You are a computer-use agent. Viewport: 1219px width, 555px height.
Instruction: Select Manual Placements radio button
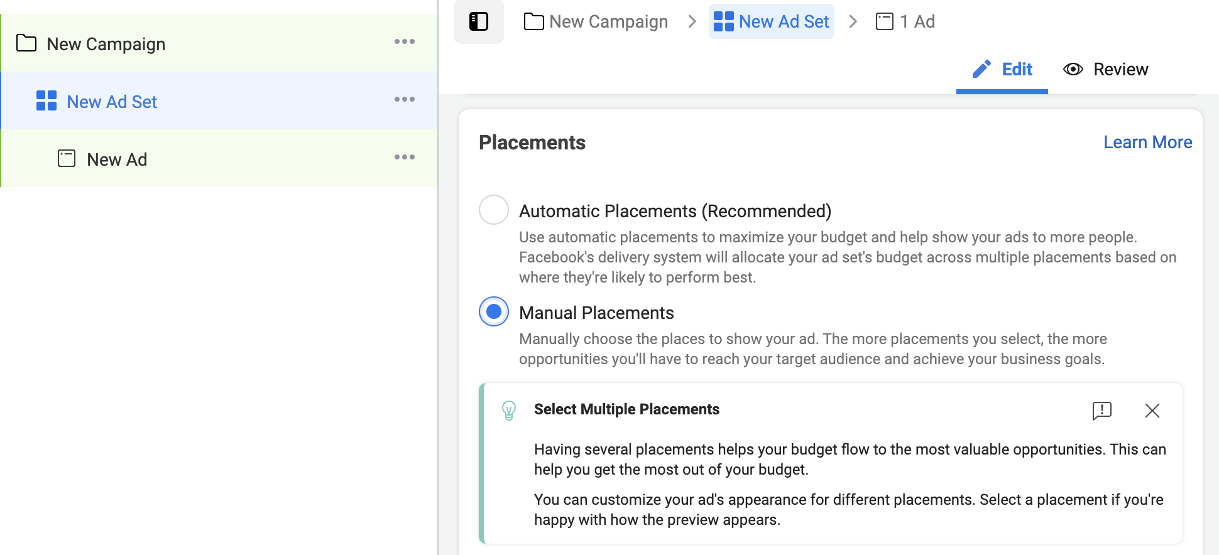(x=494, y=311)
